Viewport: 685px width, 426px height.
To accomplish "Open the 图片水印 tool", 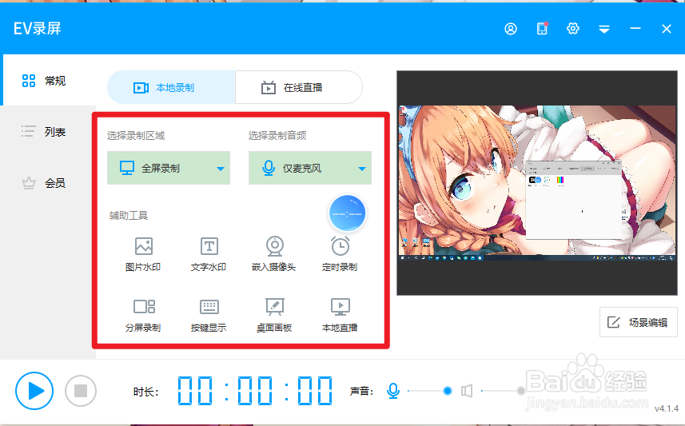I will click(143, 254).
